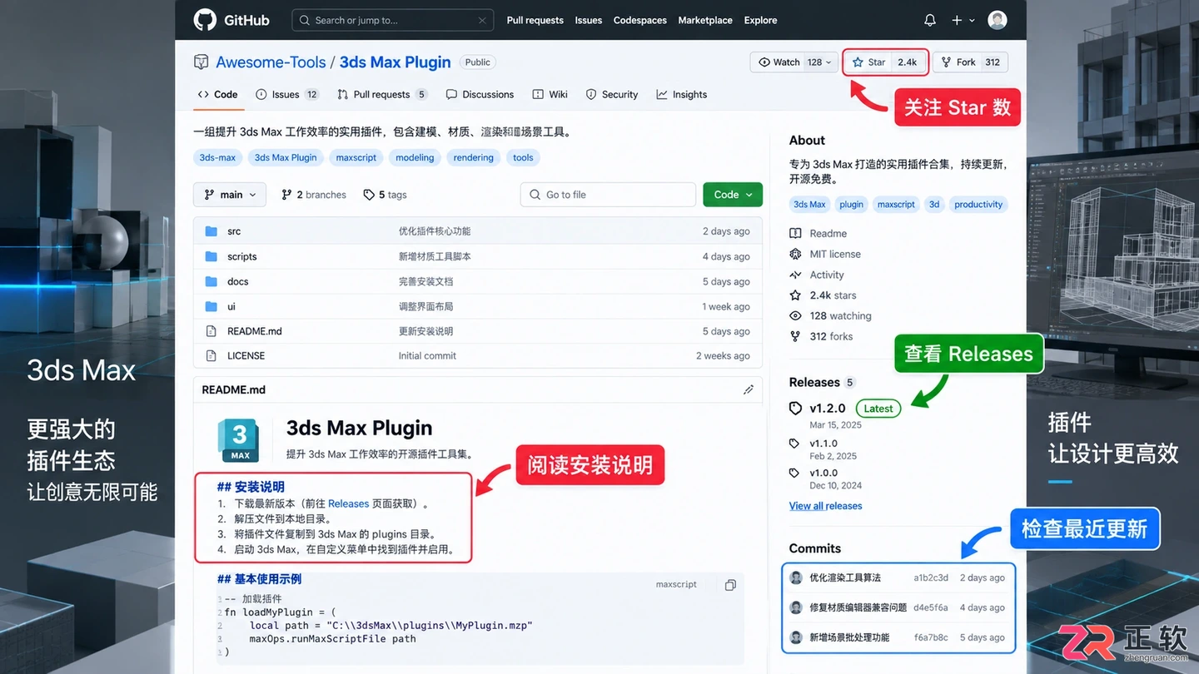The image size is (1199, 674).
Task: Follow the View all releases link
Action: (x=825, y=506)
